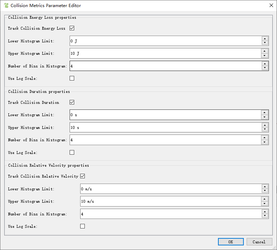The height and width of the screenshot is (250, 277).
Task: Decrease Energy Loss Upper Histogram Limit
Action: [x=265, y=55]
